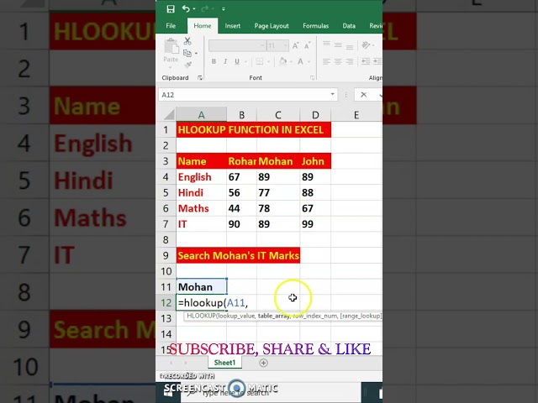Click the Windows Start button
Viewport: 538px width, 403px height.
pos(168,393)
